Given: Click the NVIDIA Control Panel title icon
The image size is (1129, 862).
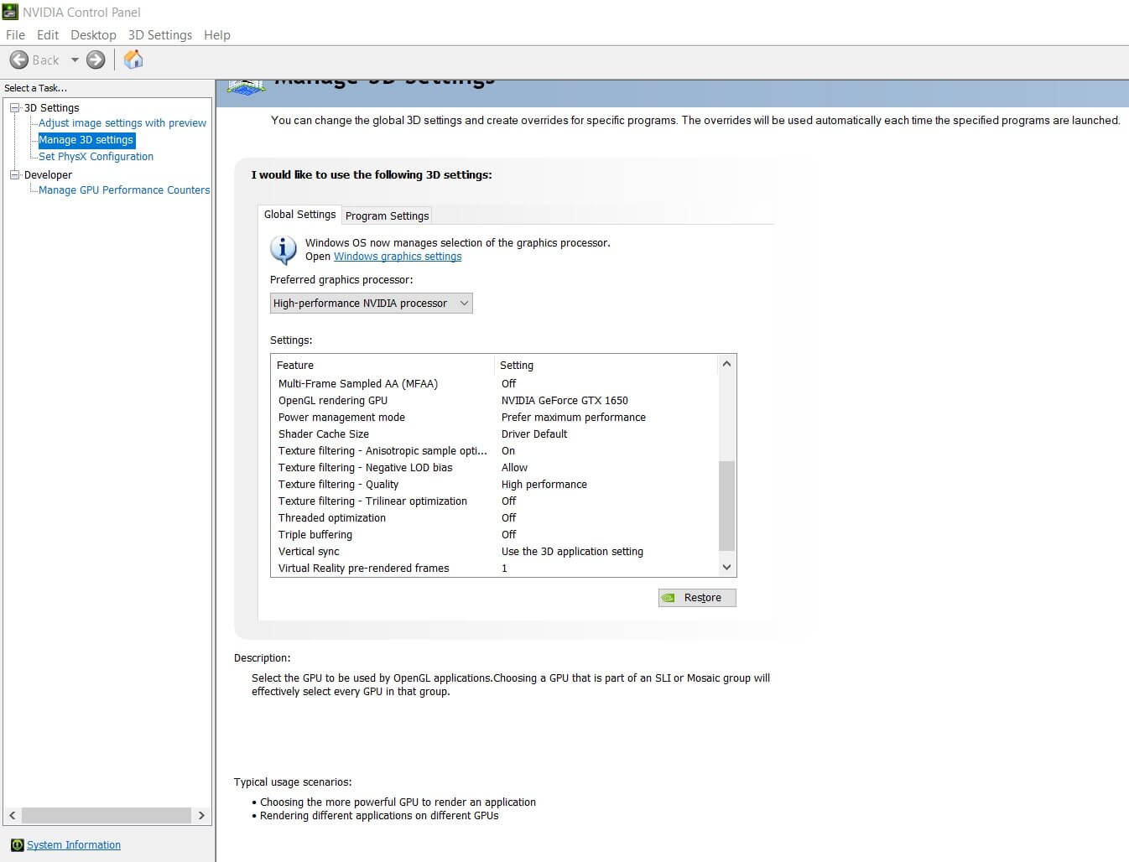Looking at the screenshot, I should (x=10, y=12).
